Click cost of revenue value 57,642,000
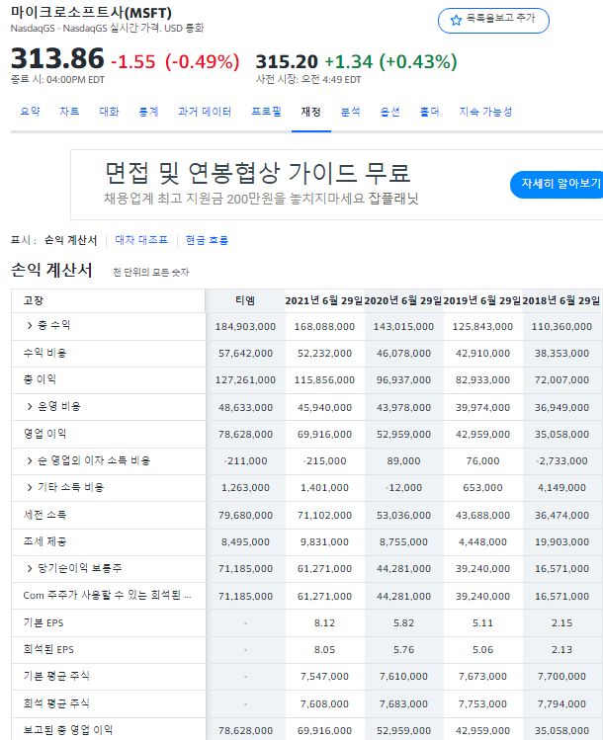The image size is (603, 740). tap(245, 354)
